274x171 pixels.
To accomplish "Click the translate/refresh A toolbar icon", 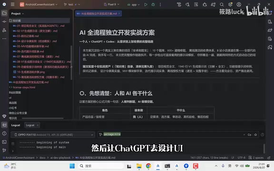I will [x=187, y=5].
